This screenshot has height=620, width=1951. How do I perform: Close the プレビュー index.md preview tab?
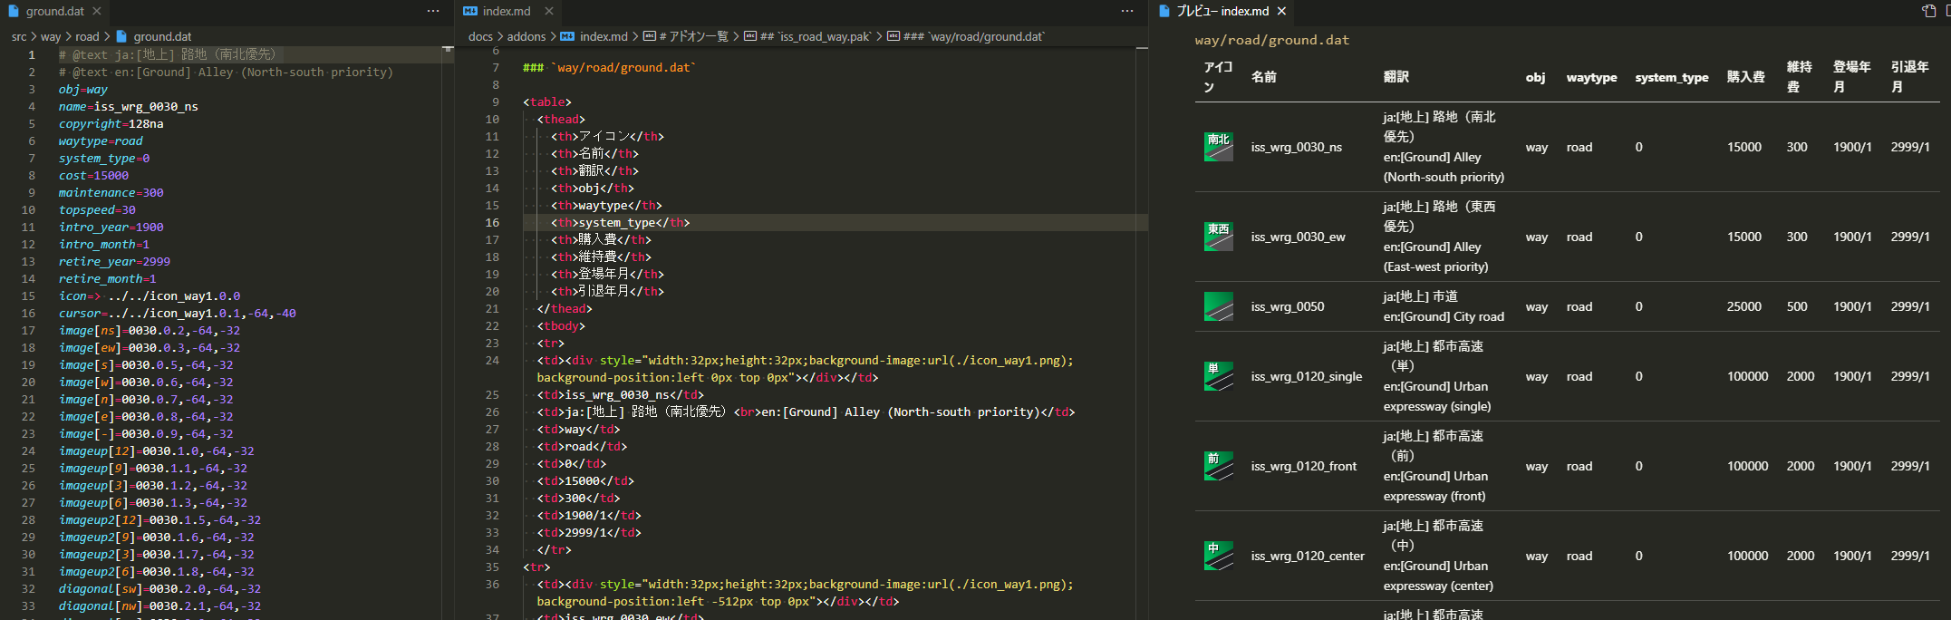tap(1281, 12)
